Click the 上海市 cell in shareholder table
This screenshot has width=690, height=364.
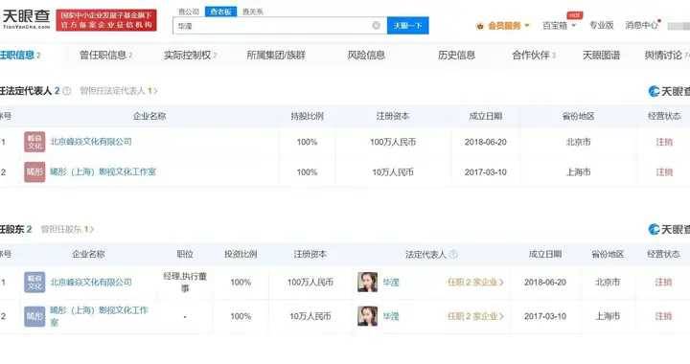coord(608,316)
